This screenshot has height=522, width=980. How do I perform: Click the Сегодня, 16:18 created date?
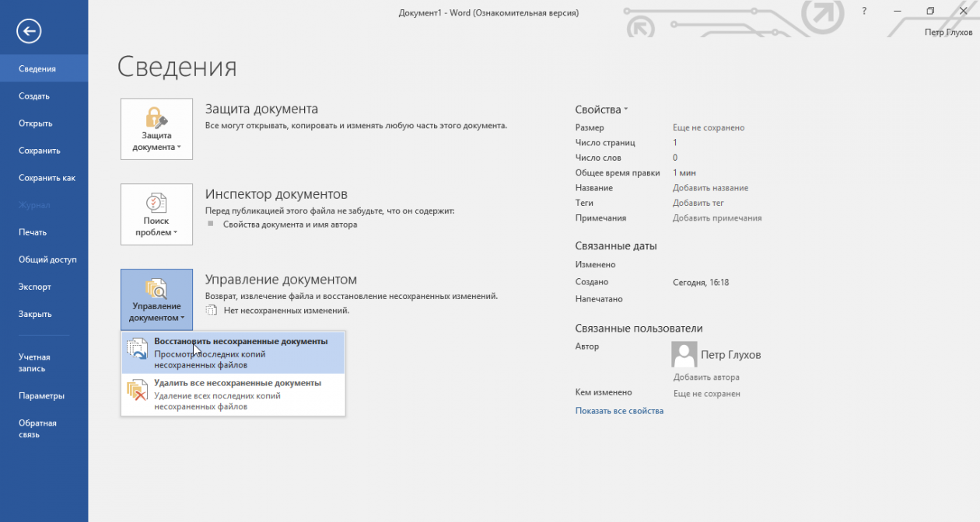coord(701,282)
